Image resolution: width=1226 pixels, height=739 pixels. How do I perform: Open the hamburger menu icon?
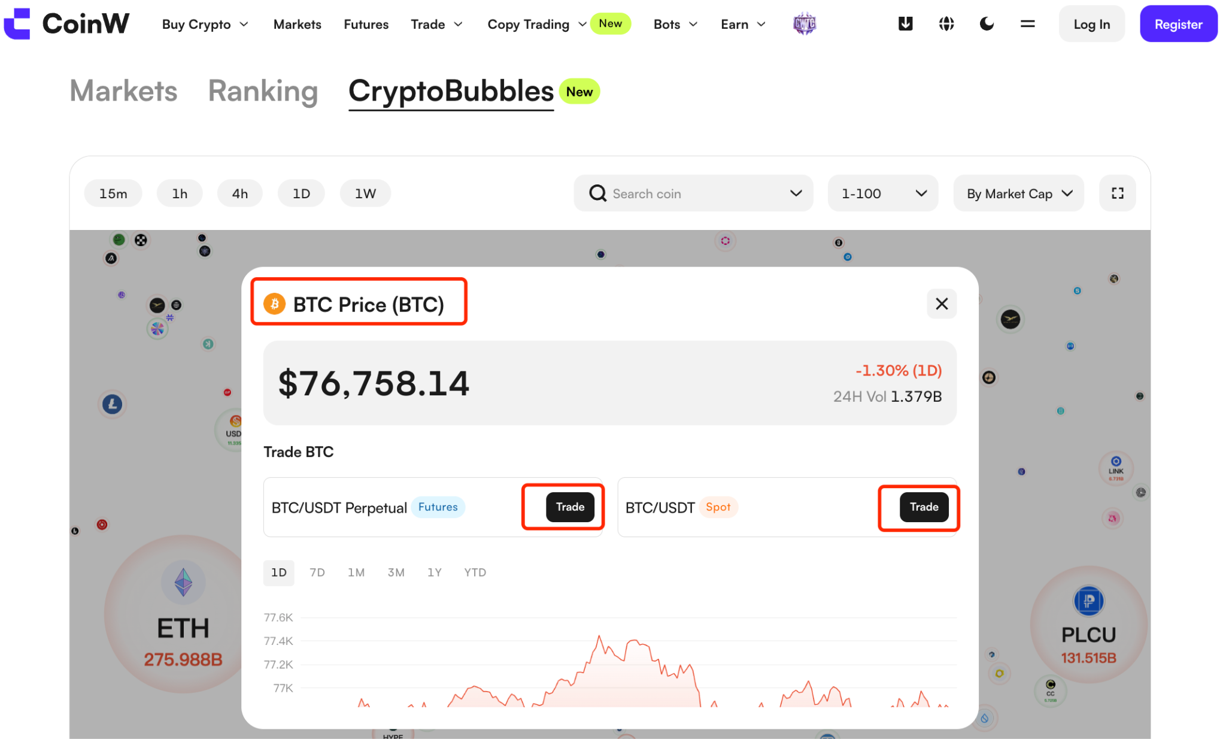click(x=1027, y=24)
